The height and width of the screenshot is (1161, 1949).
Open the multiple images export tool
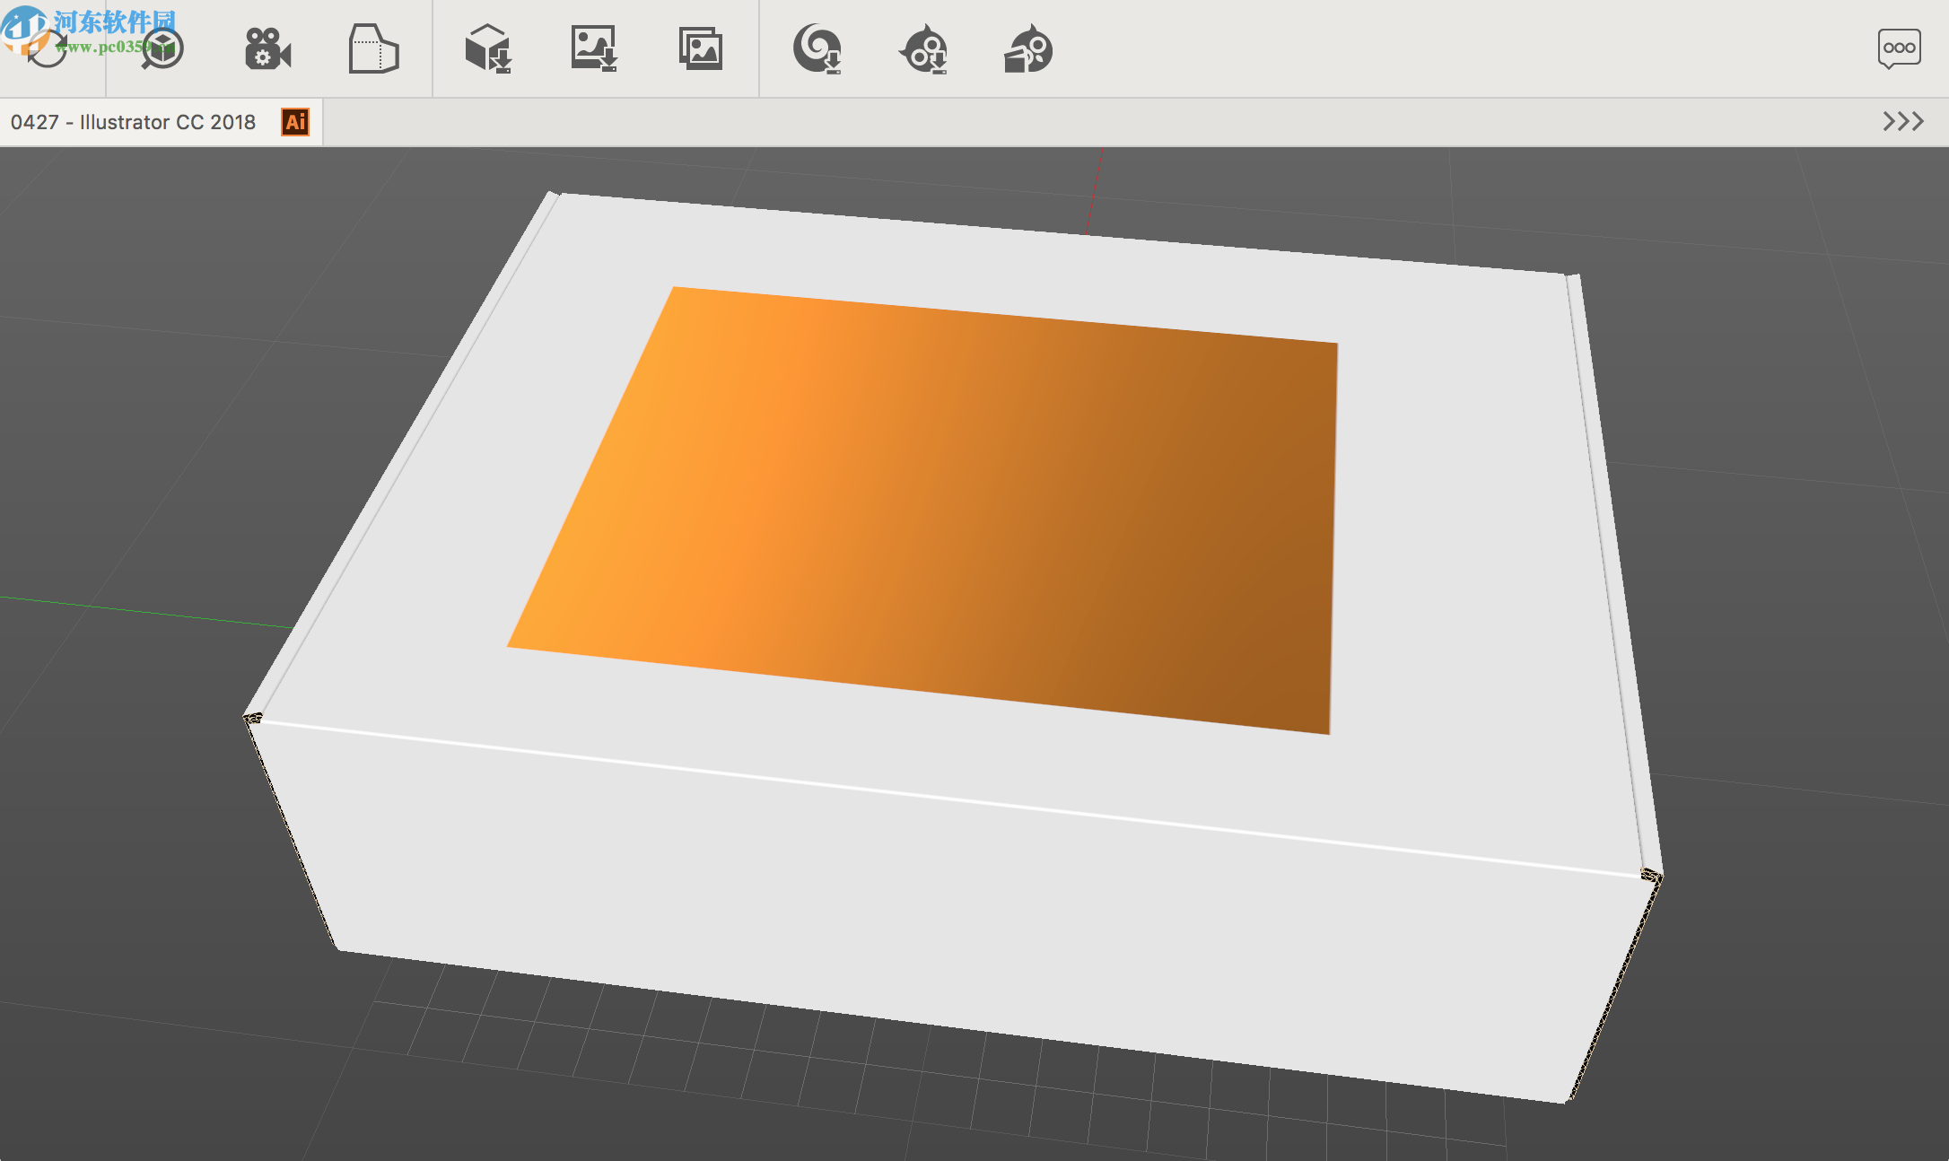click(x=702, y=49)
